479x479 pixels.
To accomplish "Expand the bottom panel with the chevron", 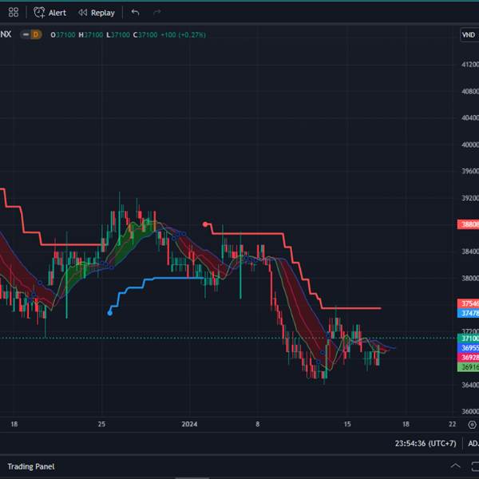I will coord(456,466).
